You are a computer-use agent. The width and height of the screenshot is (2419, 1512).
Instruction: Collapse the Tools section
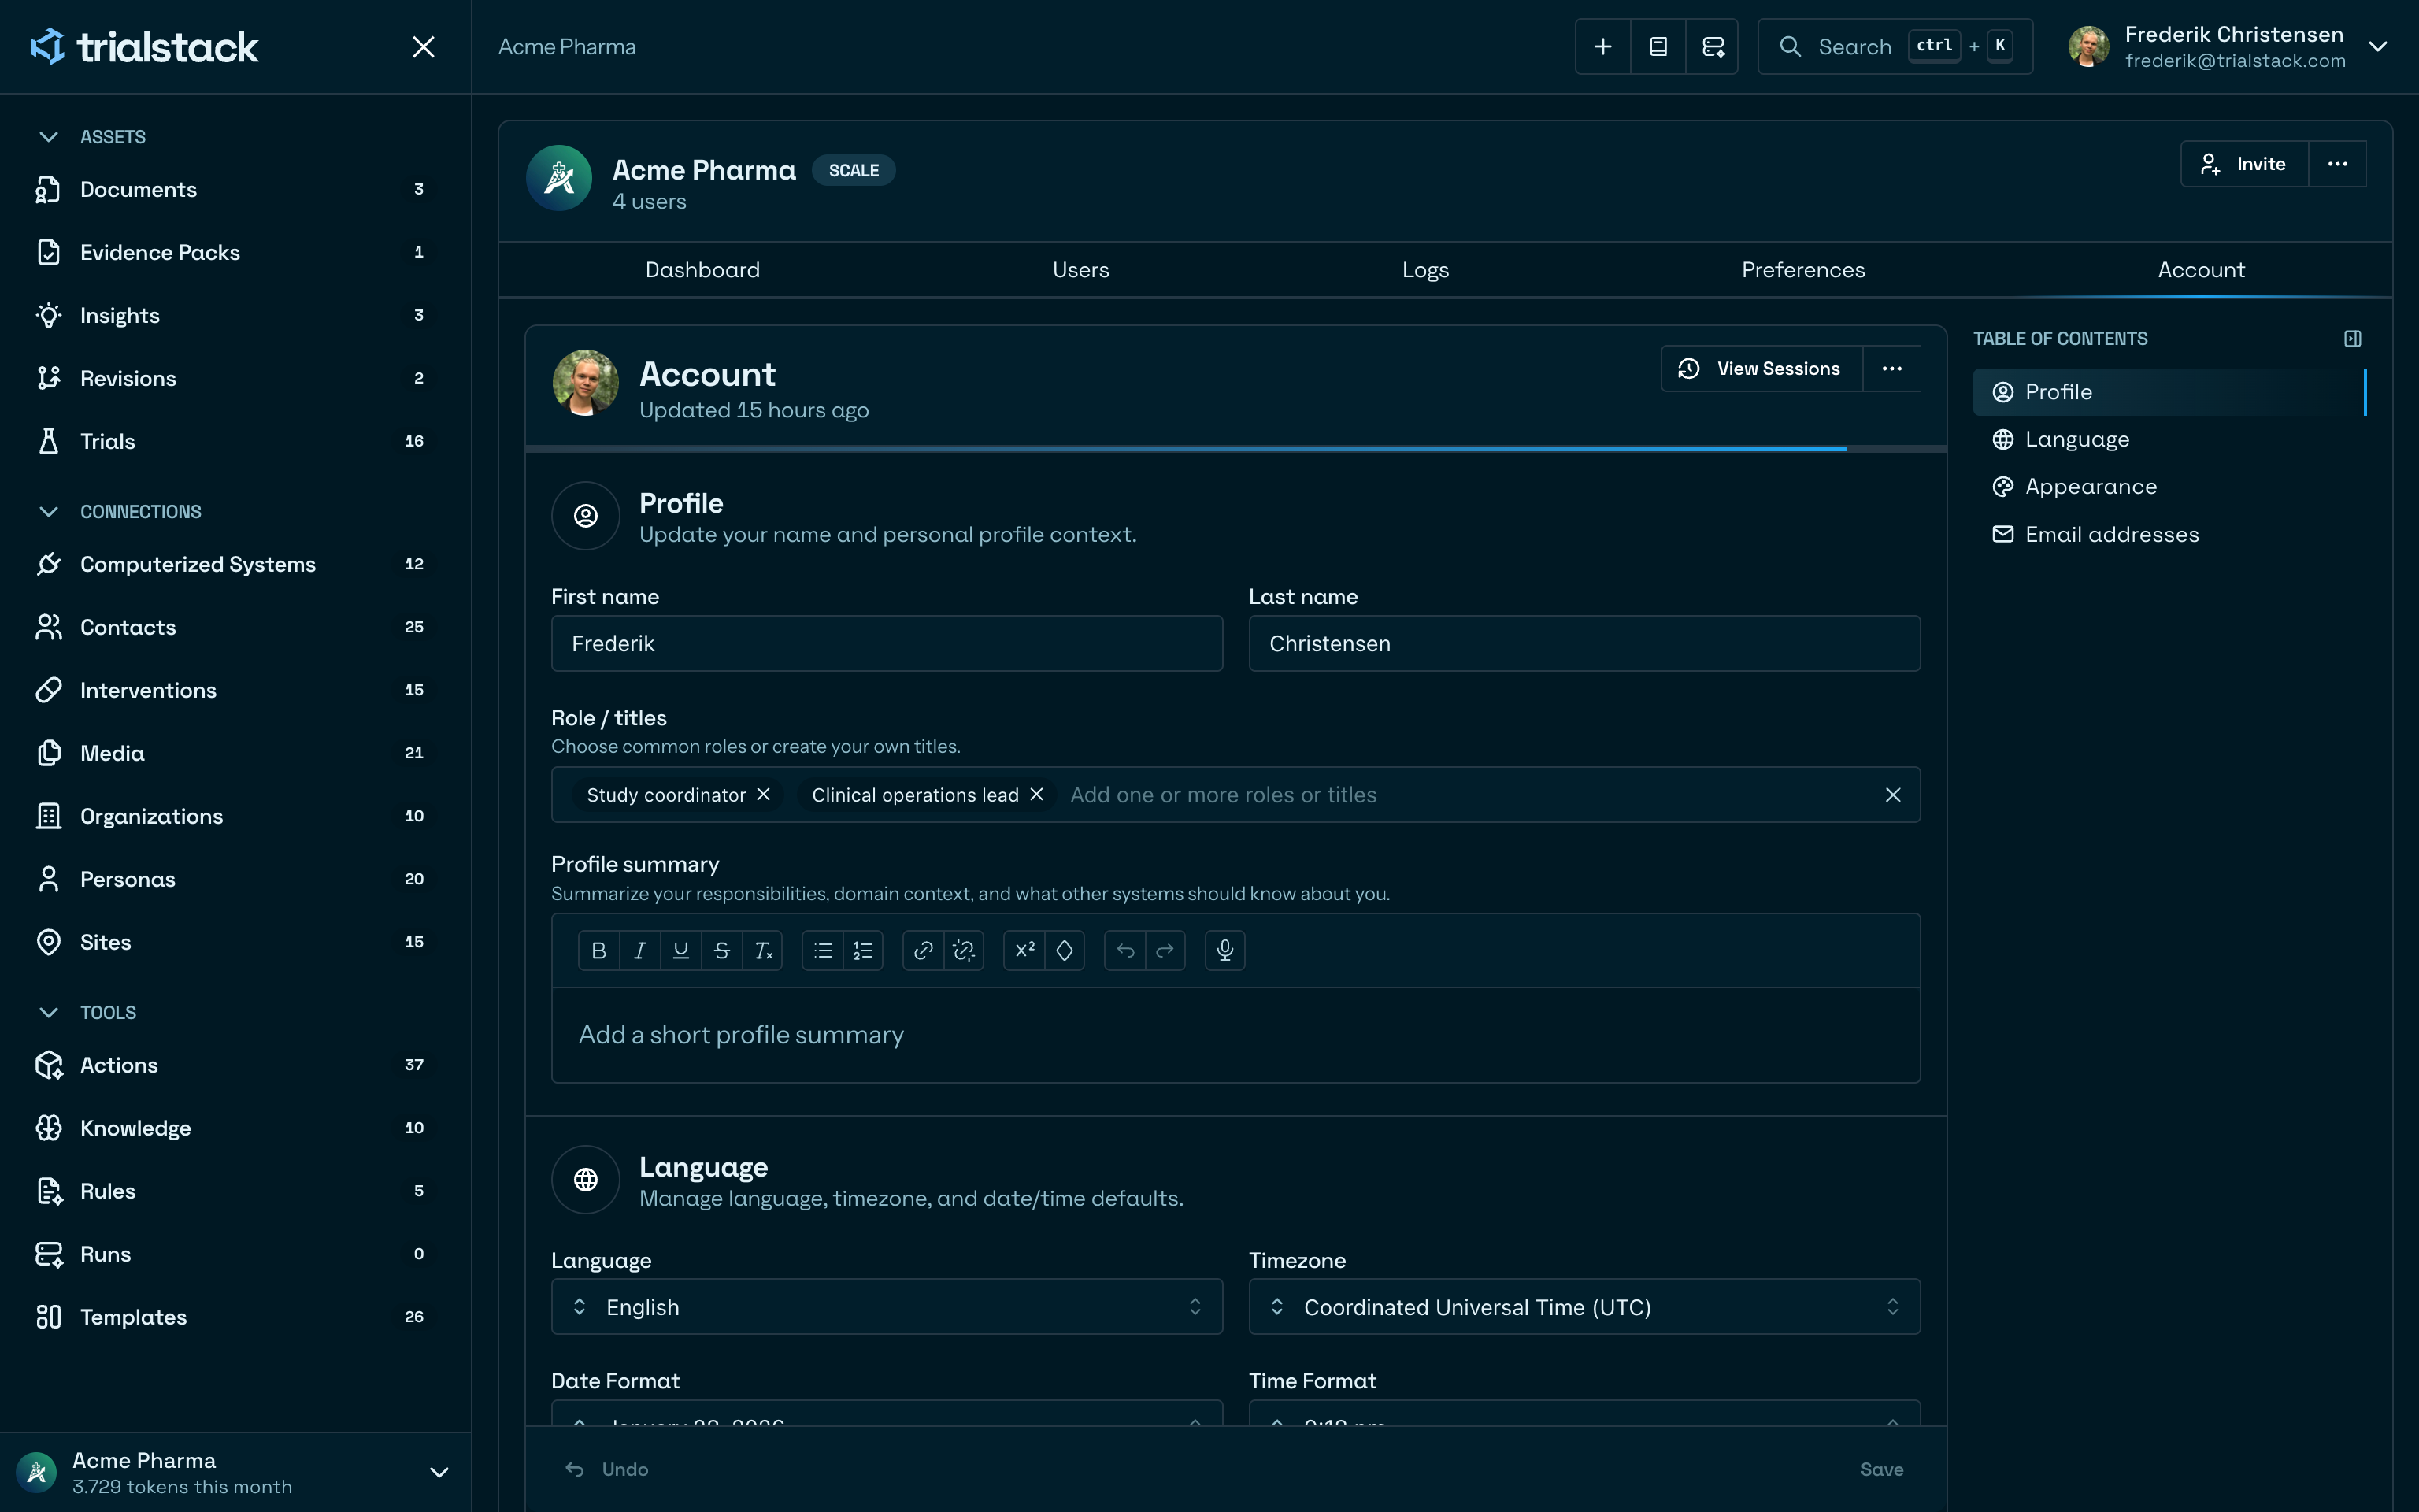[48, 1013]
